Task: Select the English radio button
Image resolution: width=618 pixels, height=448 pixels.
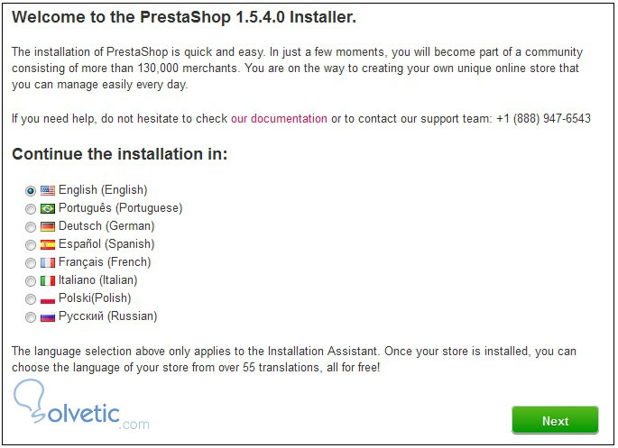Action: tap(32, 191)
